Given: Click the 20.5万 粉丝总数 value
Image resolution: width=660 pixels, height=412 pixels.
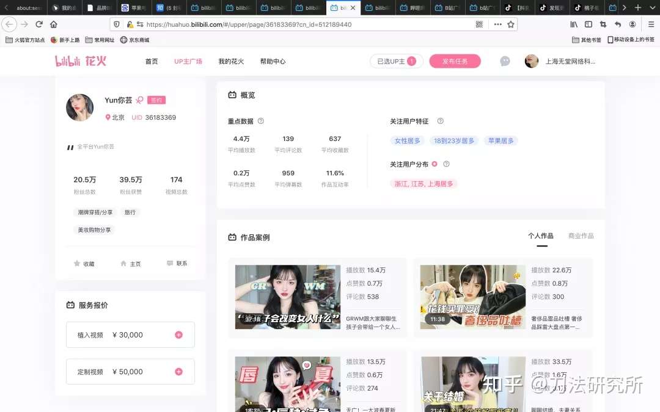Looking at the screenshot, I should 84,179.
